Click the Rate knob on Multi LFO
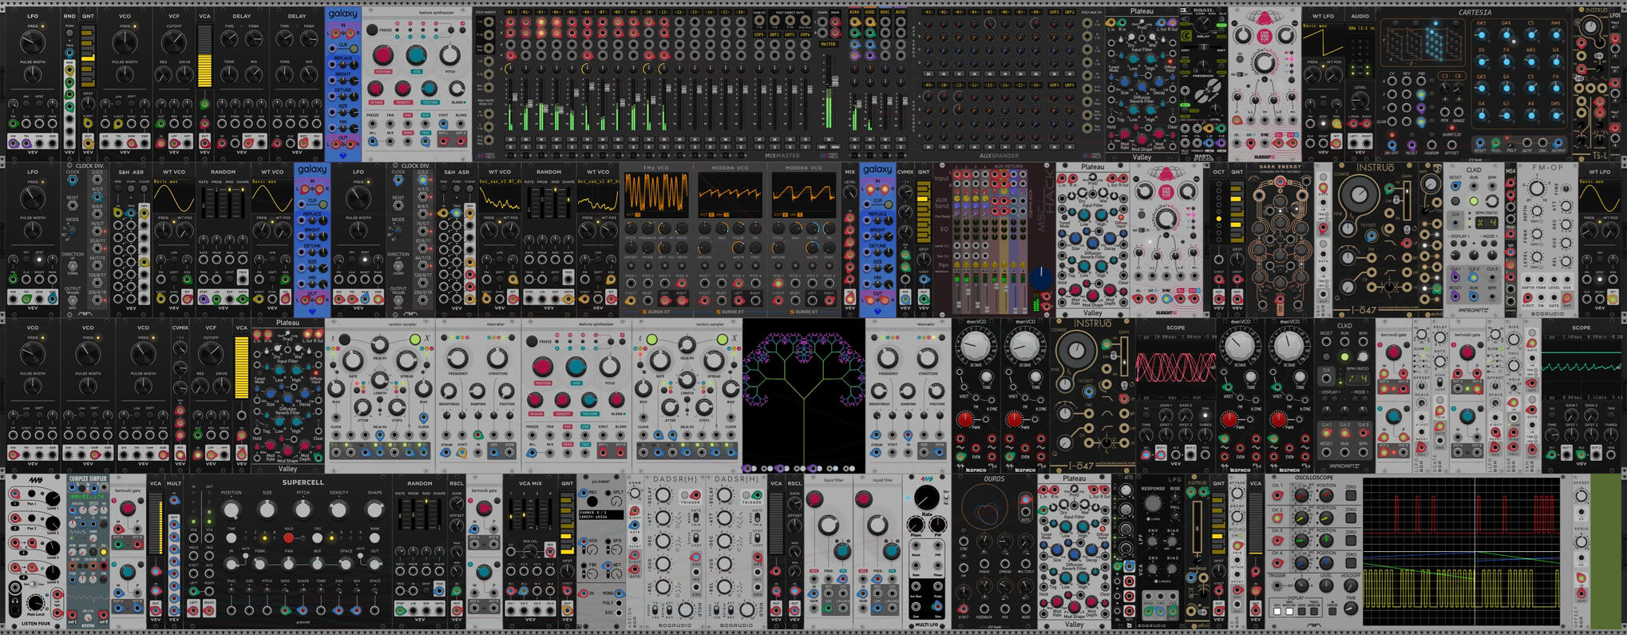The image size is (1627, 635). [x=926, y=498]
